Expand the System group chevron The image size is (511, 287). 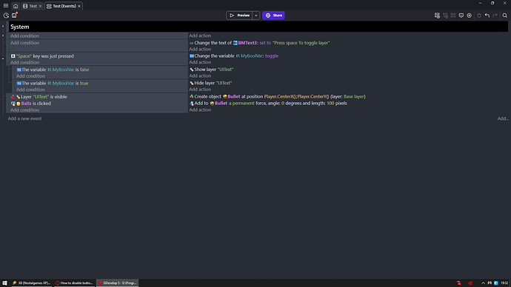pos(3,27)
